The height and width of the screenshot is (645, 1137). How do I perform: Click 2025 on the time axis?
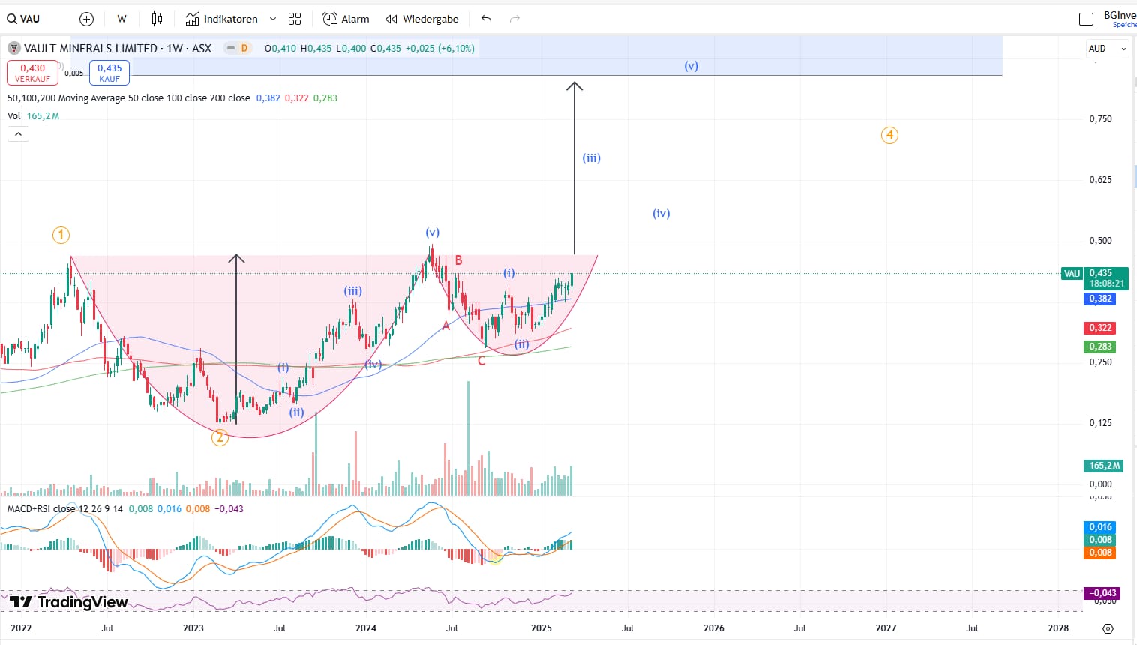click(x=541, y=628)
